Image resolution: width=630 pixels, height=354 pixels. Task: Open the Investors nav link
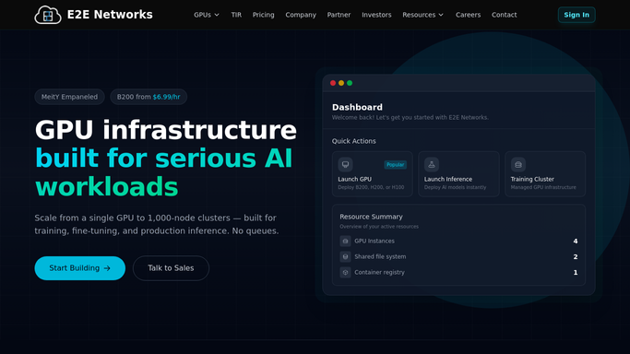pyautogui.click(x=376, y=15)
